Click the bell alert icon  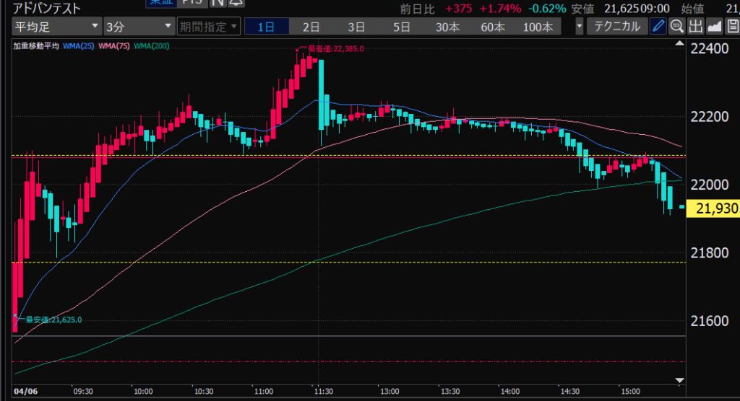coord(235,3)
